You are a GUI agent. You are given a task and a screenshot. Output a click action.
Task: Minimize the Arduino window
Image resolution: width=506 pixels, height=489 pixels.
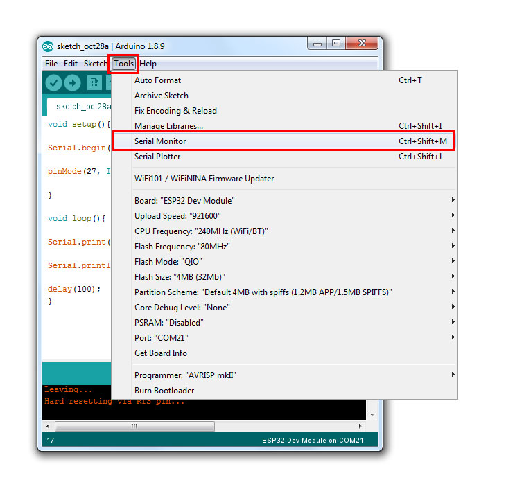pyautogui.click(x=317, y=44)
